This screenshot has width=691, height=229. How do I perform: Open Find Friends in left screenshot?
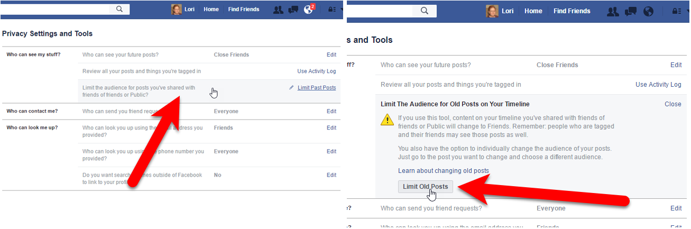click(x=244, y=10)
